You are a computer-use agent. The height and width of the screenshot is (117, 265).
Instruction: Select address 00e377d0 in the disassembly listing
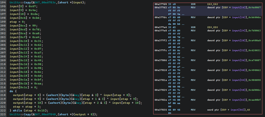point(160,4)
